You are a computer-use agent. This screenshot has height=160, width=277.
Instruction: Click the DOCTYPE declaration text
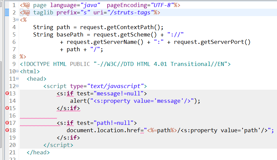point(125,64)
